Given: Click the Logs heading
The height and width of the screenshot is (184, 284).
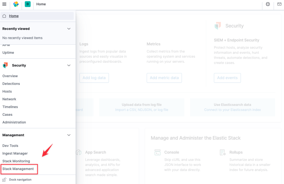Looking at the screenshot, I should click(x=84, y=44).
